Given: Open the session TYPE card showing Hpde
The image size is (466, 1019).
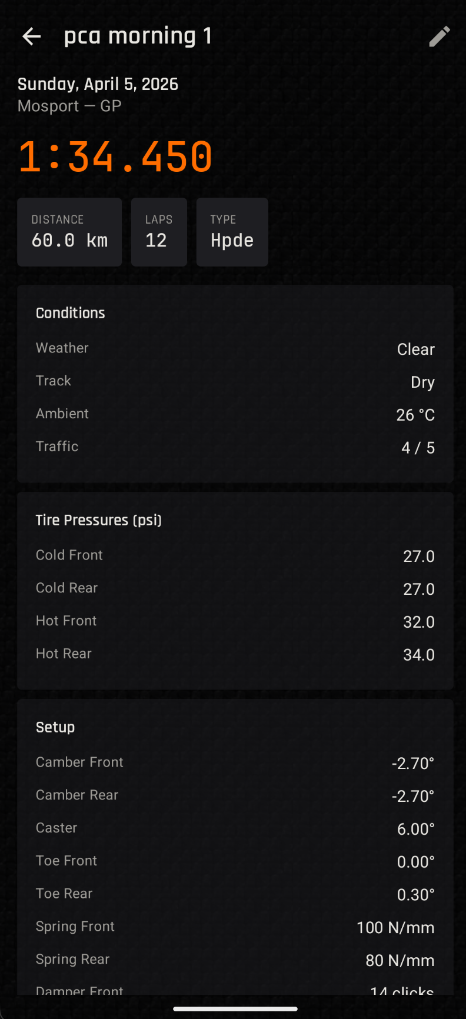Looking at the screenshot, I should tap(232, 232).
